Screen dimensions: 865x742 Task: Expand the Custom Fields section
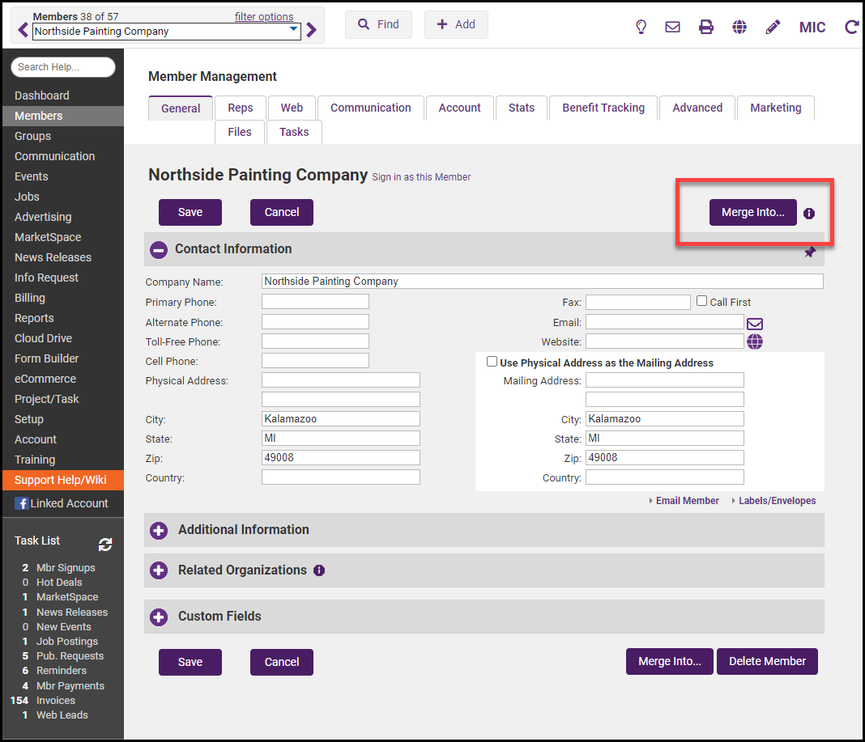tap(160, 617)
